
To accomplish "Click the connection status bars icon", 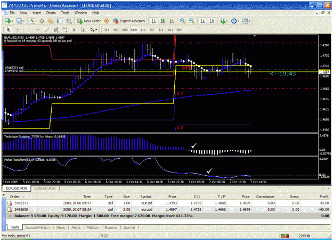I will 285,236.
